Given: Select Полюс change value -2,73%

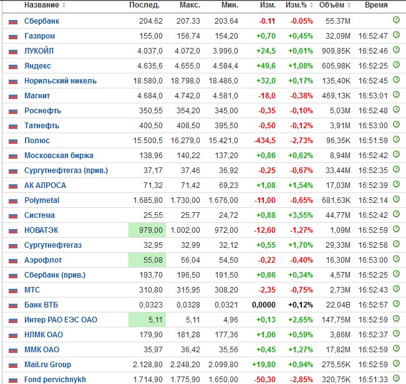Looking at the screenshot, I should [301, 141].
